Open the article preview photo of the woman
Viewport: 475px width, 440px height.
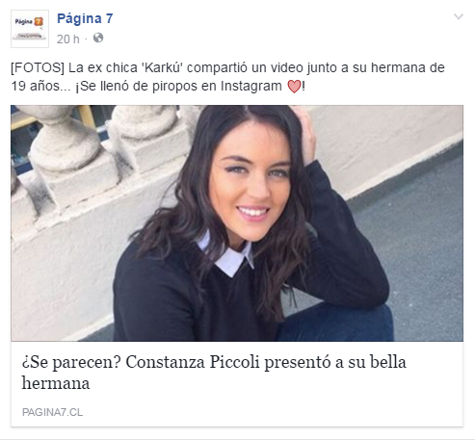coord(237,223)
